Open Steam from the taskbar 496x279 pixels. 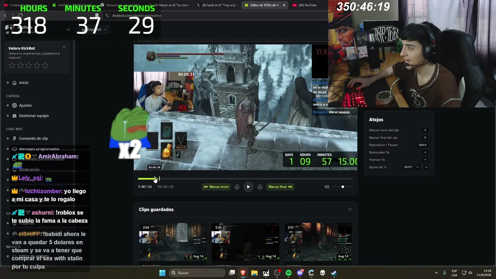pyautogui.click(x=334, y=273)
